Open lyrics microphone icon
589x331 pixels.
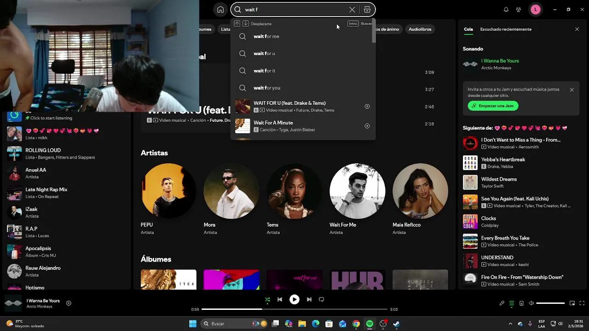click(x=502, y=303)
